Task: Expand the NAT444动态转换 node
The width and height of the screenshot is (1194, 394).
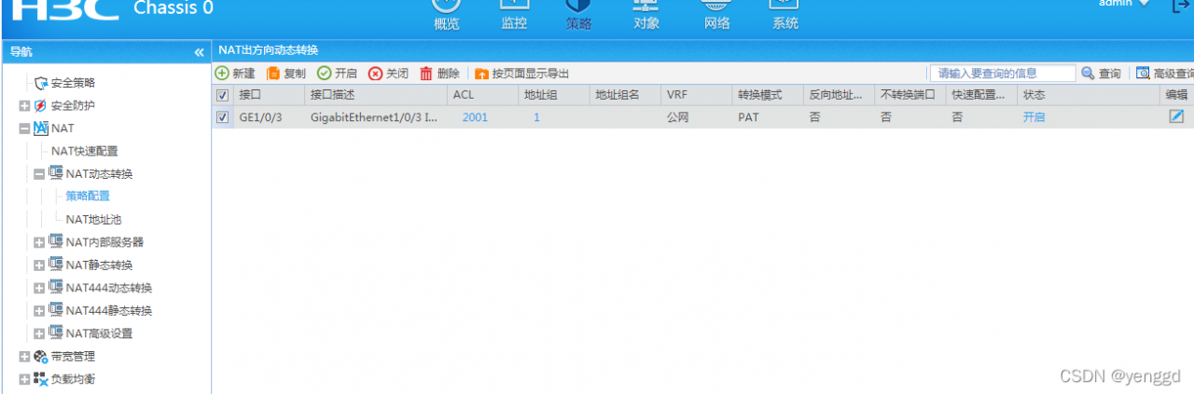Action: [39, 288]
